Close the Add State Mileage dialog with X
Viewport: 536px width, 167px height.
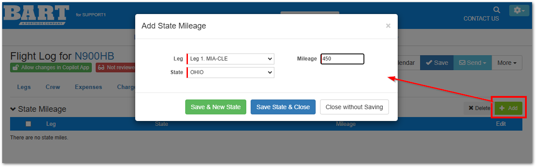(x=388, y=26)
